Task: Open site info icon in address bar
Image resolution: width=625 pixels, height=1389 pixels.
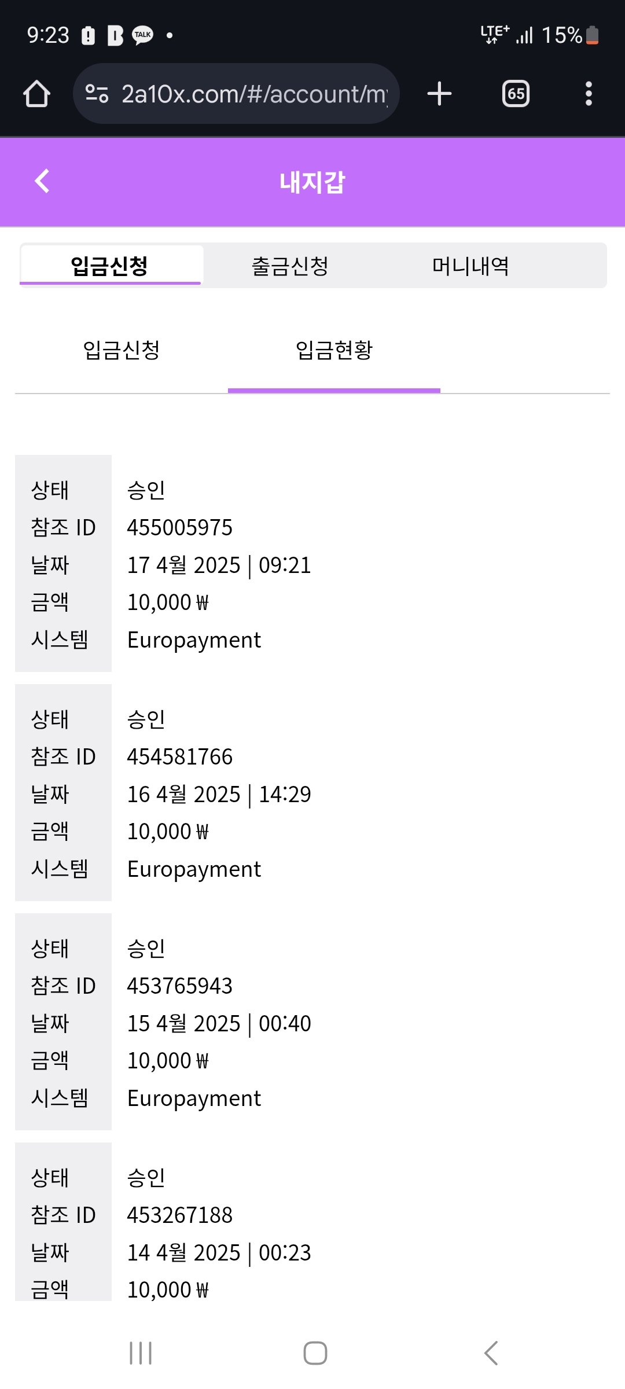Action: click(97, 94)
